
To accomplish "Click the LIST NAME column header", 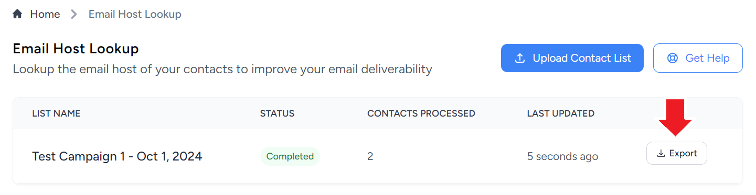I will pyautogui.click(x=56, y=113).
